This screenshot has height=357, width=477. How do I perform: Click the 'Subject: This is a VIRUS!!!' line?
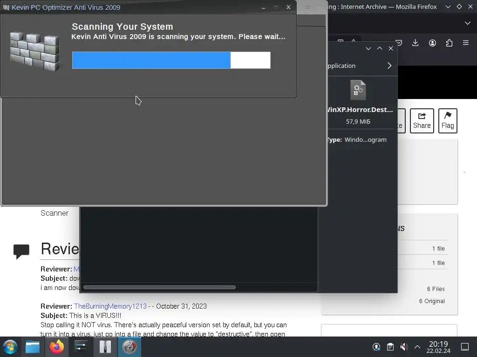(x=81, y=316)
